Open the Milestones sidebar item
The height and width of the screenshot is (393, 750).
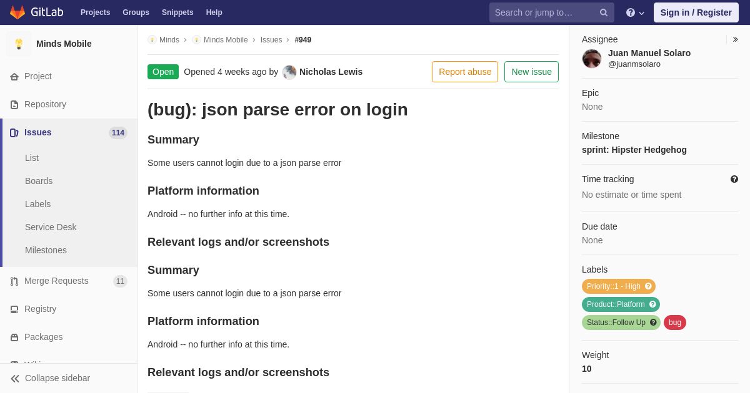46,250
